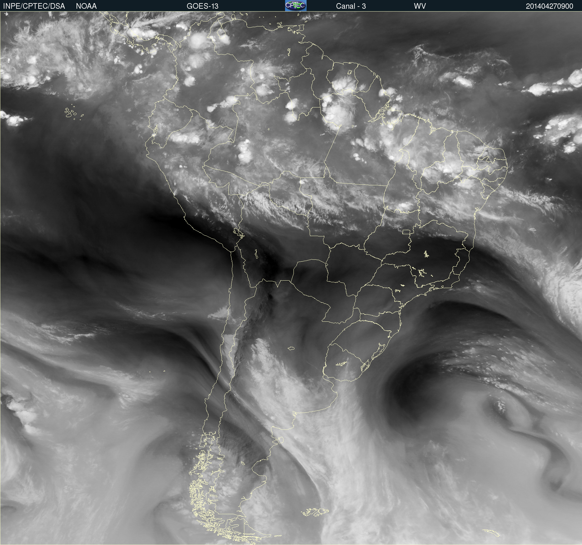Screen dimensions: 582x545
Task: Click the 'WV' water vapor label
Action: 420,6
